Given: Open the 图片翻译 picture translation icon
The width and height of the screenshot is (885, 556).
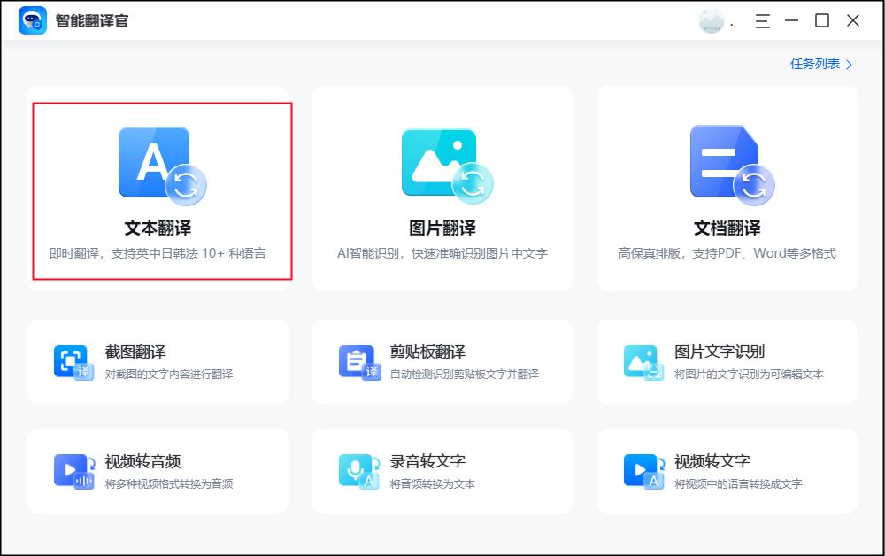Looking at the screenshot, I should click(440, 164).
